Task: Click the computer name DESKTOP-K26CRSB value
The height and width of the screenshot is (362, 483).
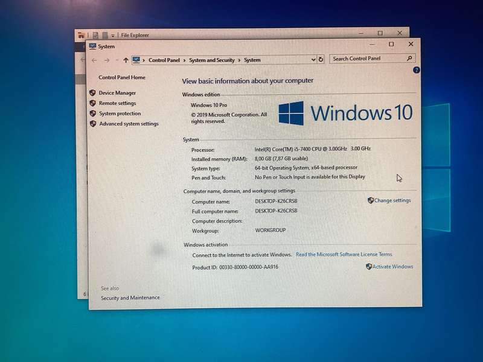Action: pos(276,201)
